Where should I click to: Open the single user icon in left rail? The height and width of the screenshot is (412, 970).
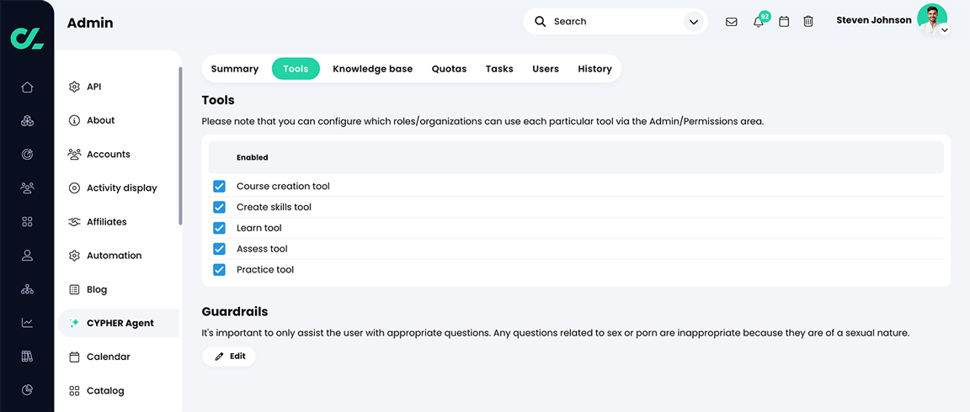tap(27, 255)
